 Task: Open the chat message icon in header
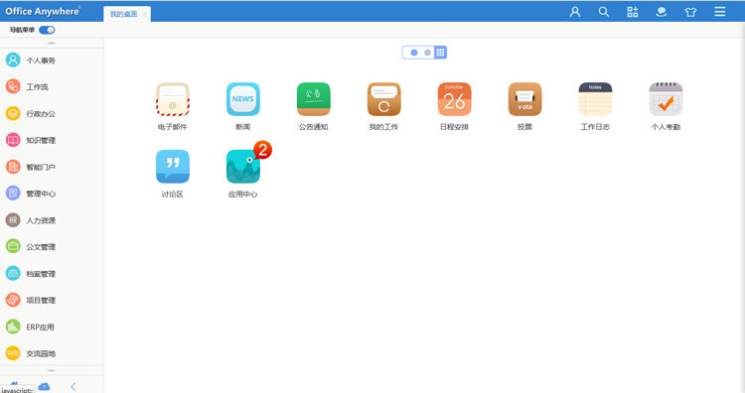pos(662,12)
